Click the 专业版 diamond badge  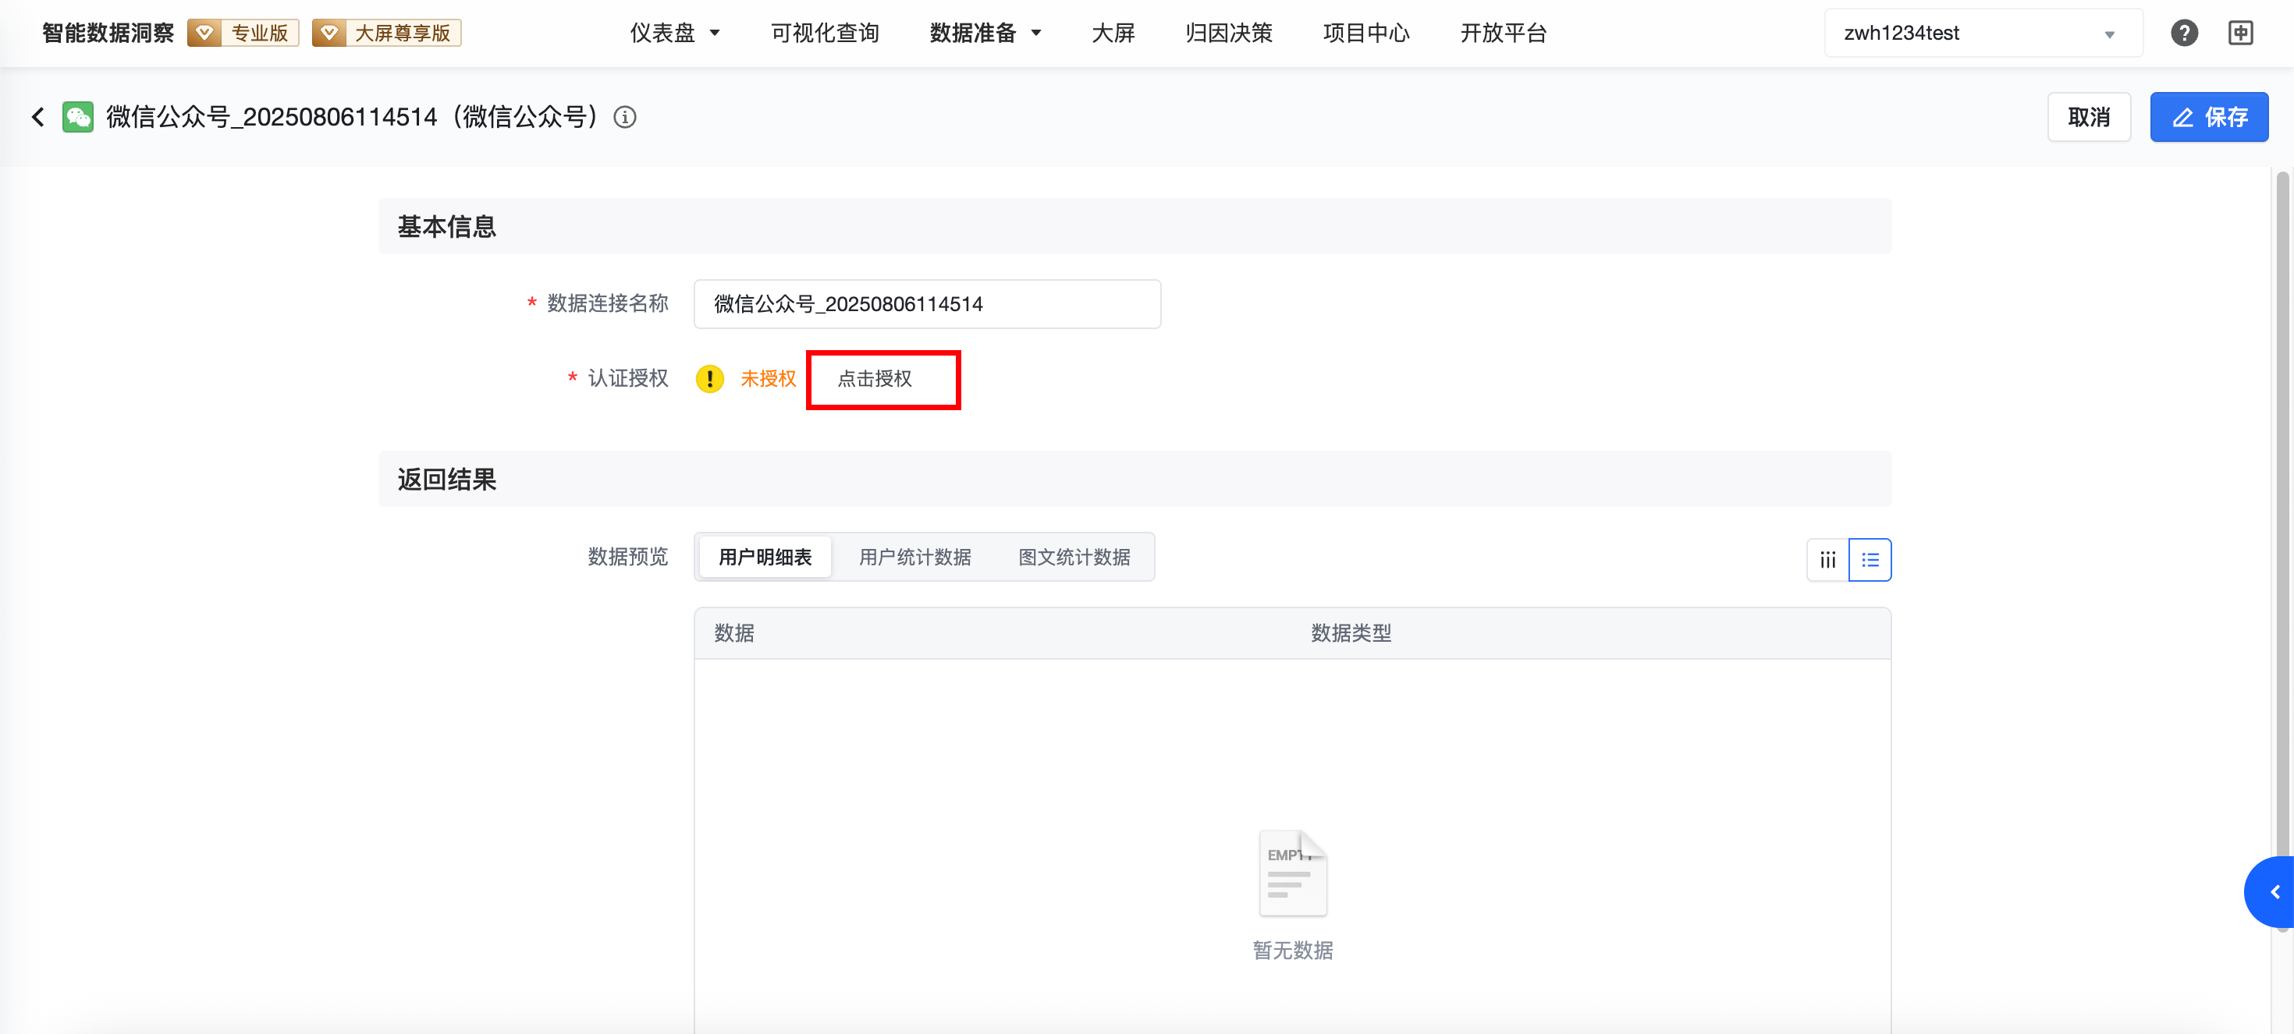tap(243, 33)
